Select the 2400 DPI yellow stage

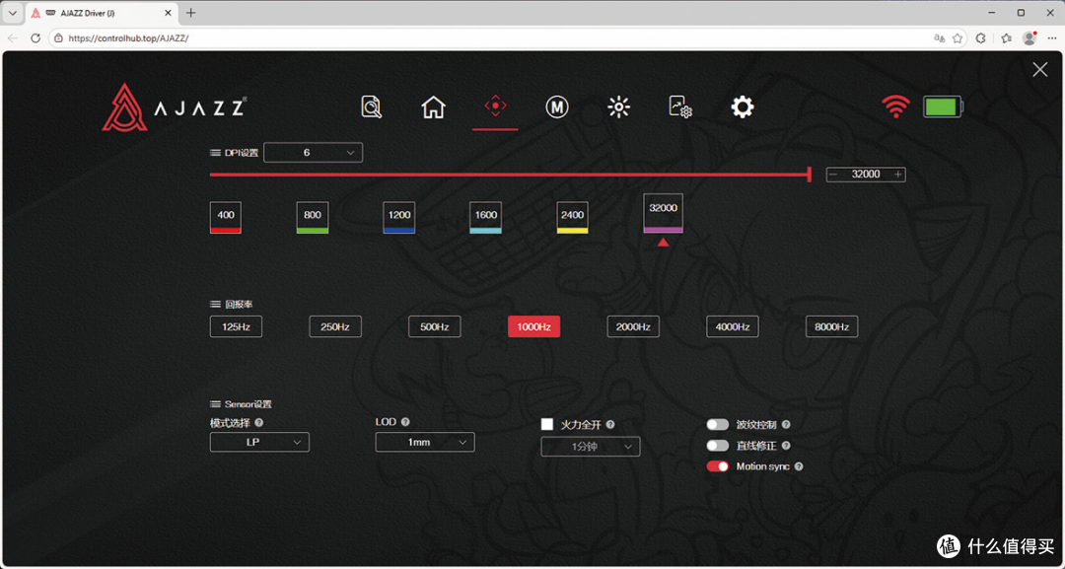573,217
